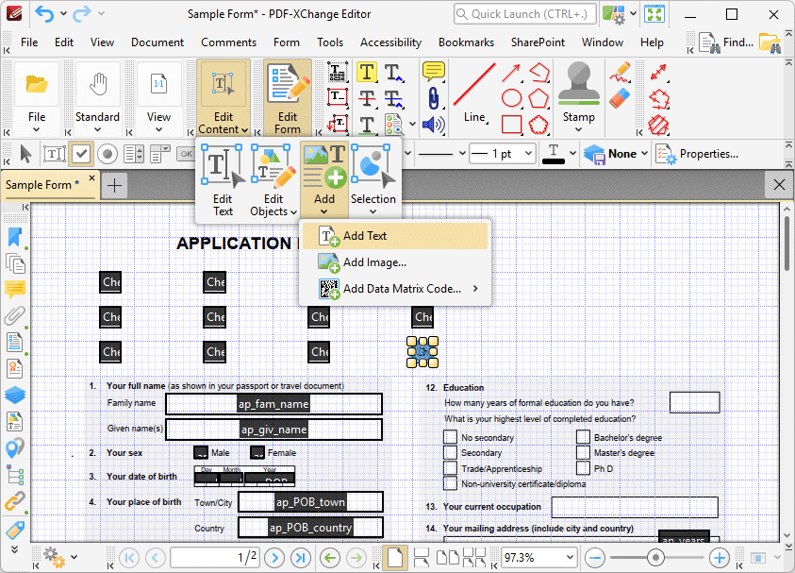Expand the Edit Objects dropdown

[293, 212]
